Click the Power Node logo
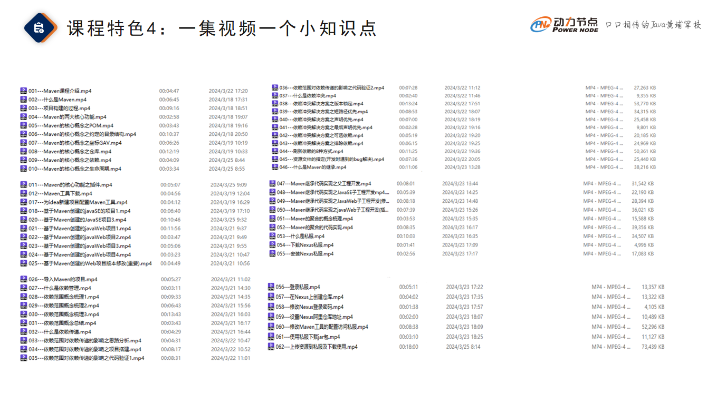This screenshot has height=394, width=707. click(565, 25)
